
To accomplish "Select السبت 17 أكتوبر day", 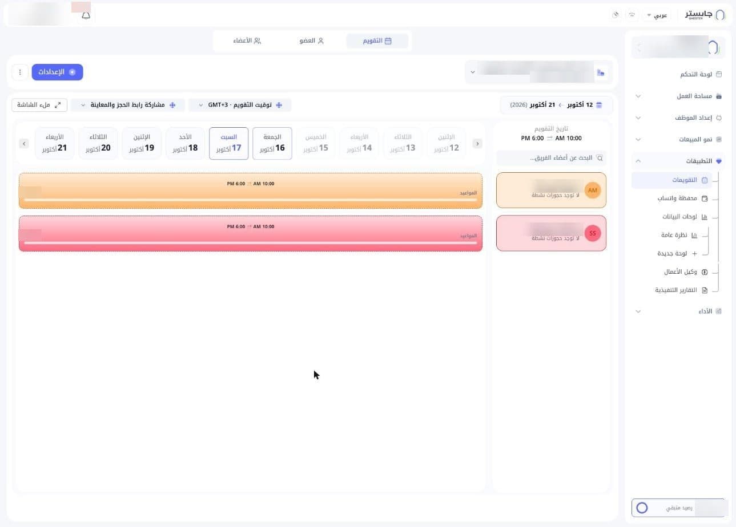I will pyautogui.click(x=228, y=143).
